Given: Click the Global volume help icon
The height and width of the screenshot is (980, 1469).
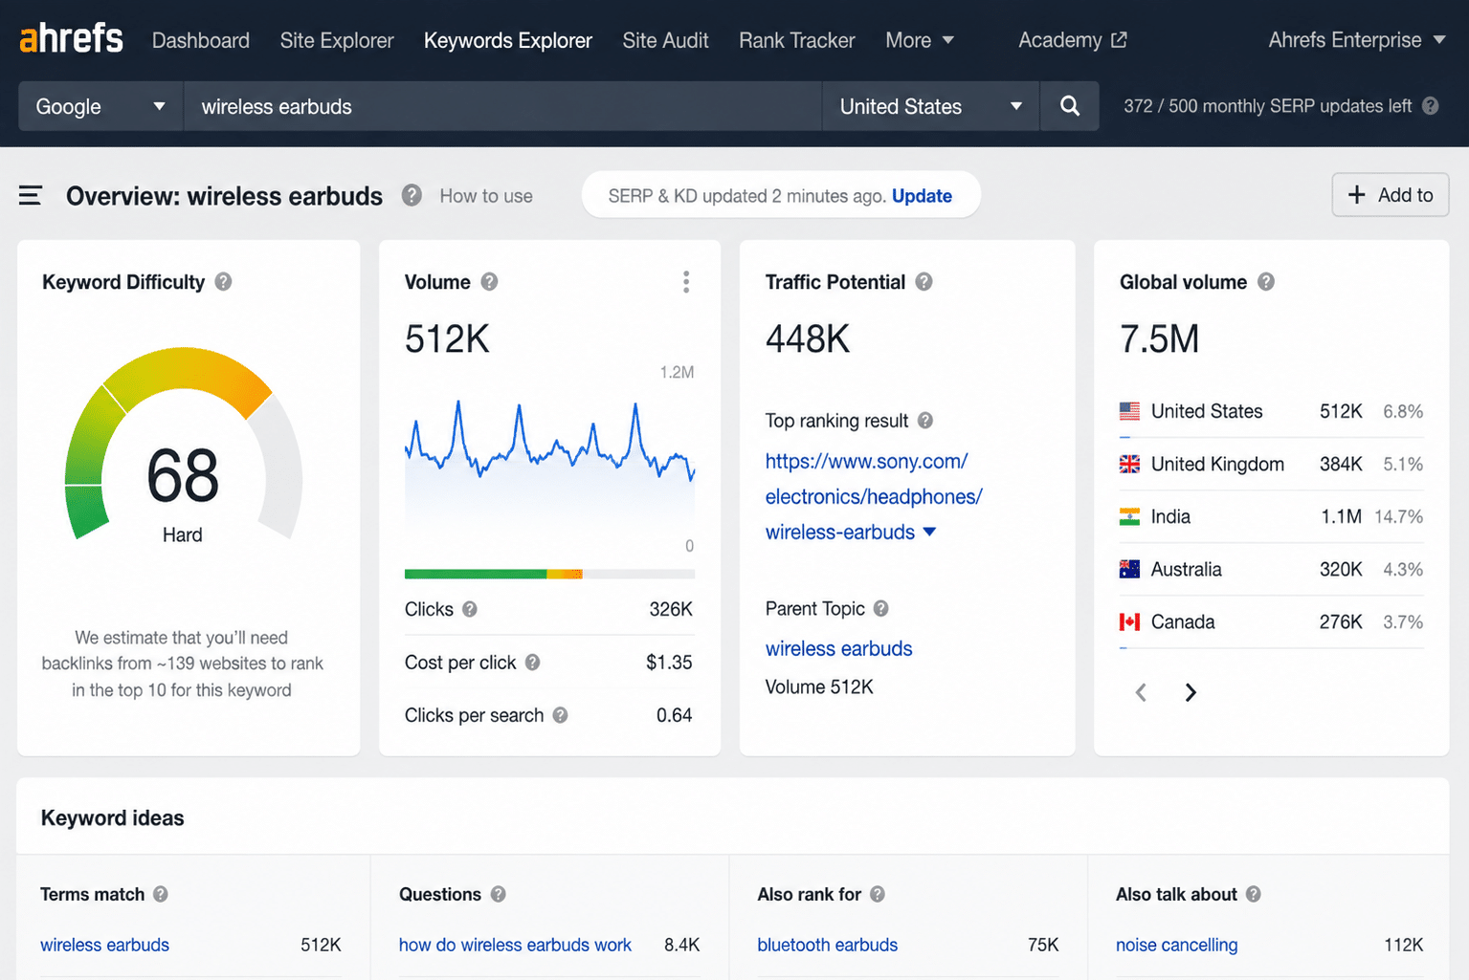Looking at the screenshot, I should click(x=1266, y=282).
